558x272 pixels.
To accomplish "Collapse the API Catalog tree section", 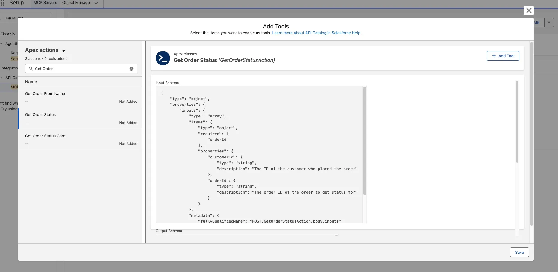I will click(1, 78).
